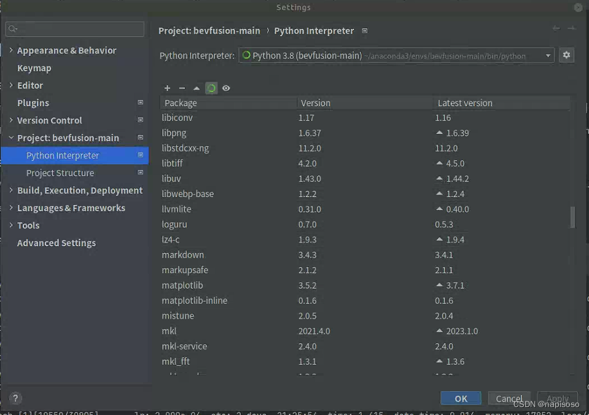Click the Version column header
This screenshot has height=415, width=589.
(365, 103)
